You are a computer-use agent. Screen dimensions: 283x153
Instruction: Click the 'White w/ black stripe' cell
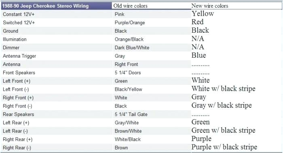coord(224,88)
